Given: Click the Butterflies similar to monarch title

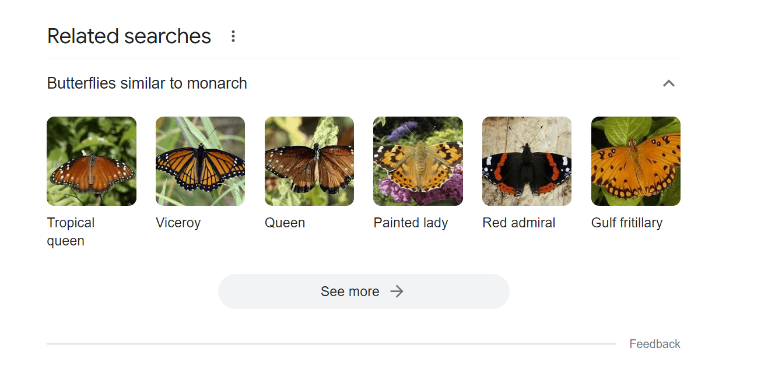Looking at the screenshot, I should pyautogui.click(x=146, y=83).
